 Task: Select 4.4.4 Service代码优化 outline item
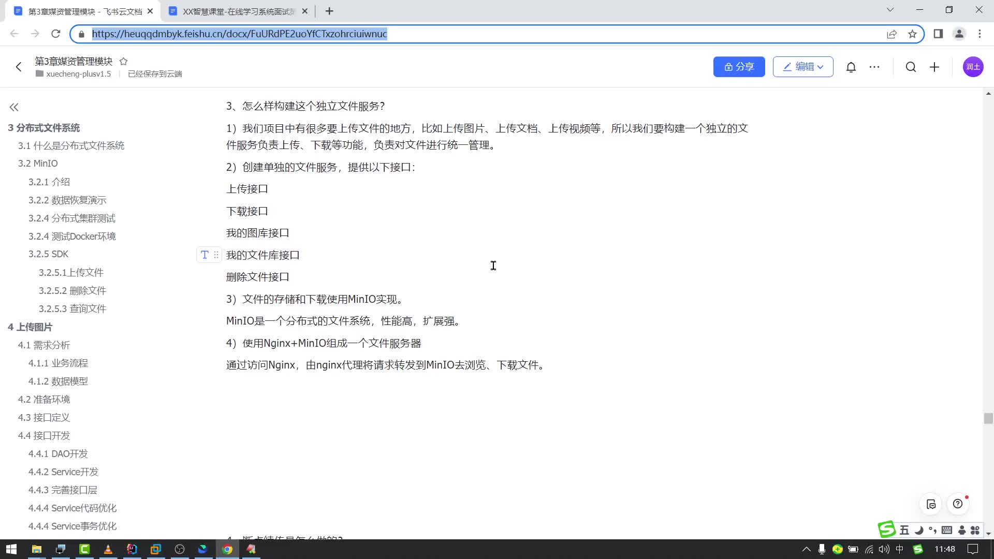click(72, 508)
